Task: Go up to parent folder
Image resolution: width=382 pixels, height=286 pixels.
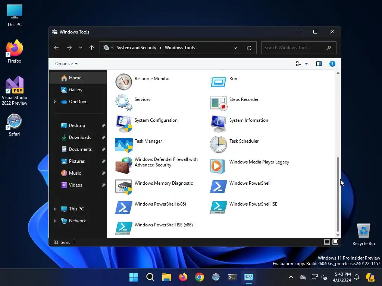Action: pyautogui.click(x=92, y=48)
